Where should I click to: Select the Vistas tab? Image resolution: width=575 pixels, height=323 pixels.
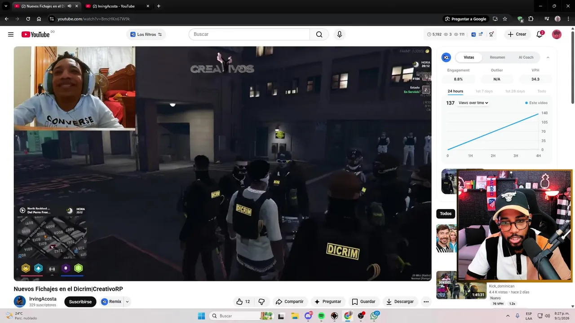[x=469, y=57]
